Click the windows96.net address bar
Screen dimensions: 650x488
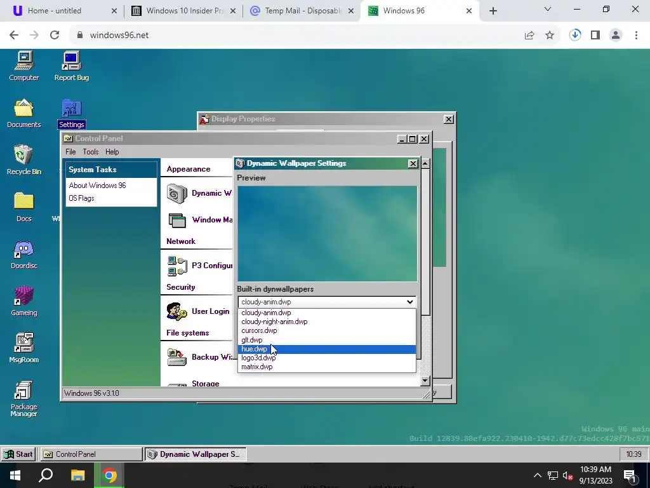click(298, 36)
